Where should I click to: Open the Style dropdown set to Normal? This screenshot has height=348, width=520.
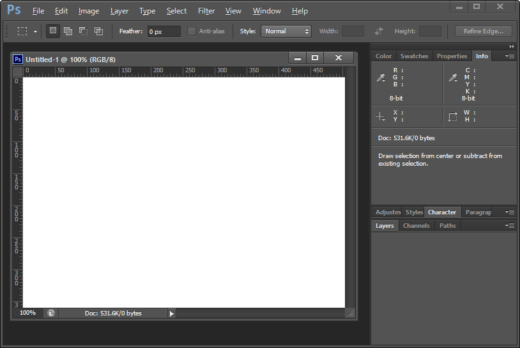pos(286,31)
